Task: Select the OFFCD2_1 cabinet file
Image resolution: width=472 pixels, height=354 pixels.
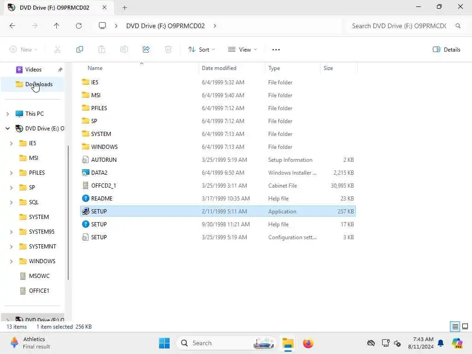Action: tap(218, 185)
